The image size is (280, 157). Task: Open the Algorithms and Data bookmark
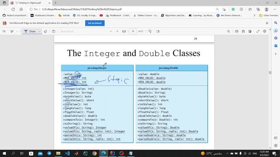(173, 16)
